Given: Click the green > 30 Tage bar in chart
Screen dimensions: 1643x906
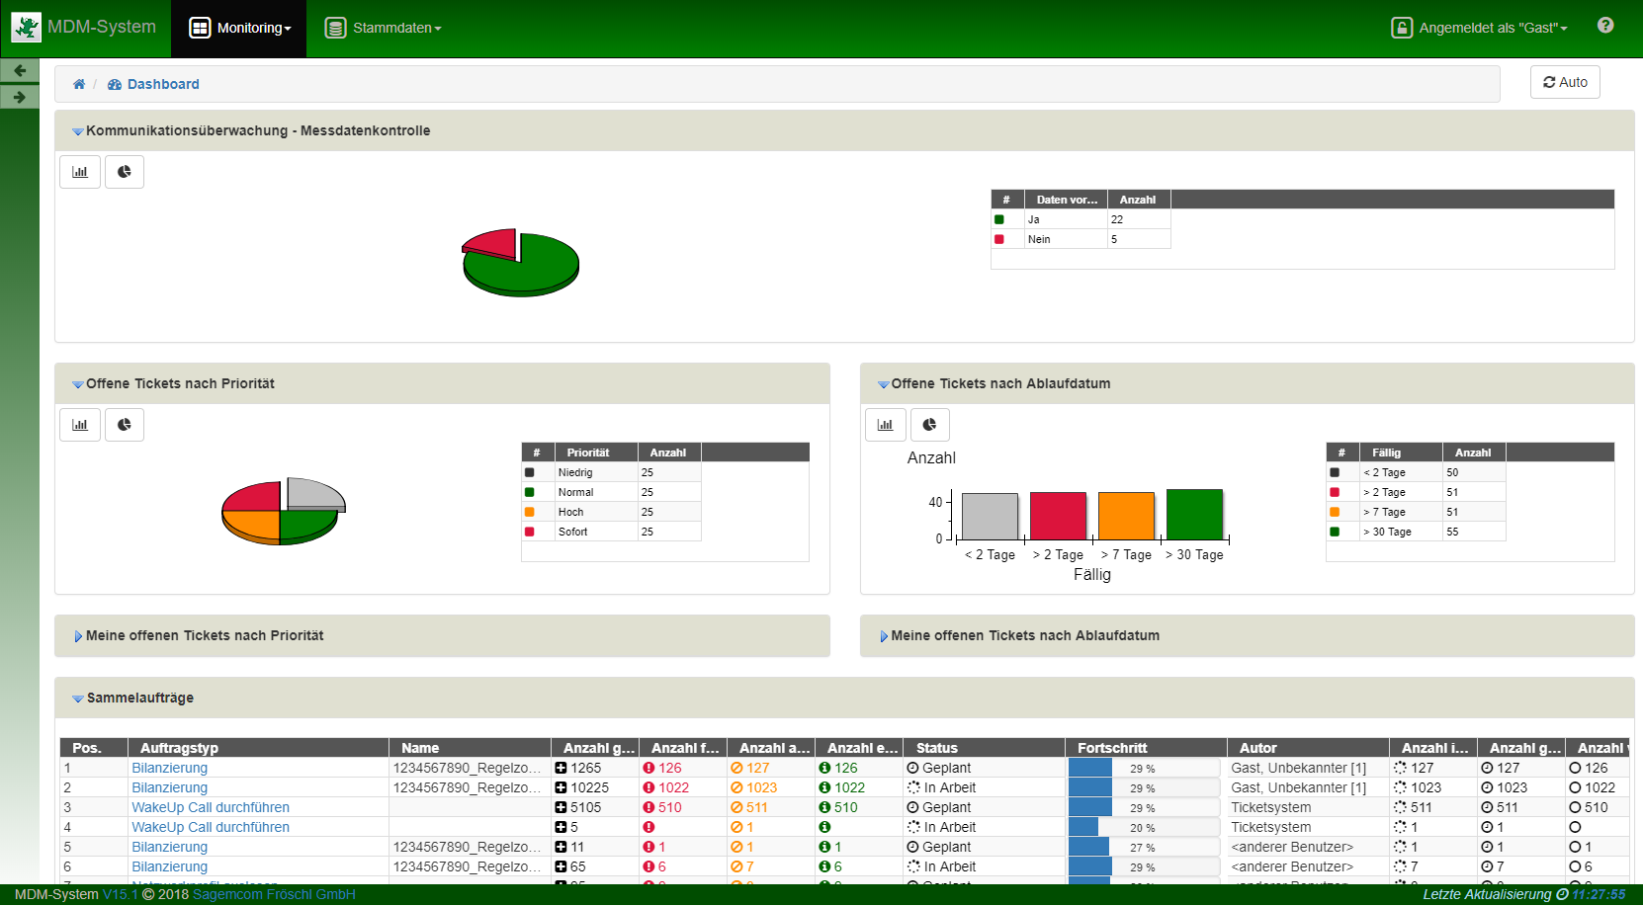Looking at the screenshot, I should tap(1194, 514).
